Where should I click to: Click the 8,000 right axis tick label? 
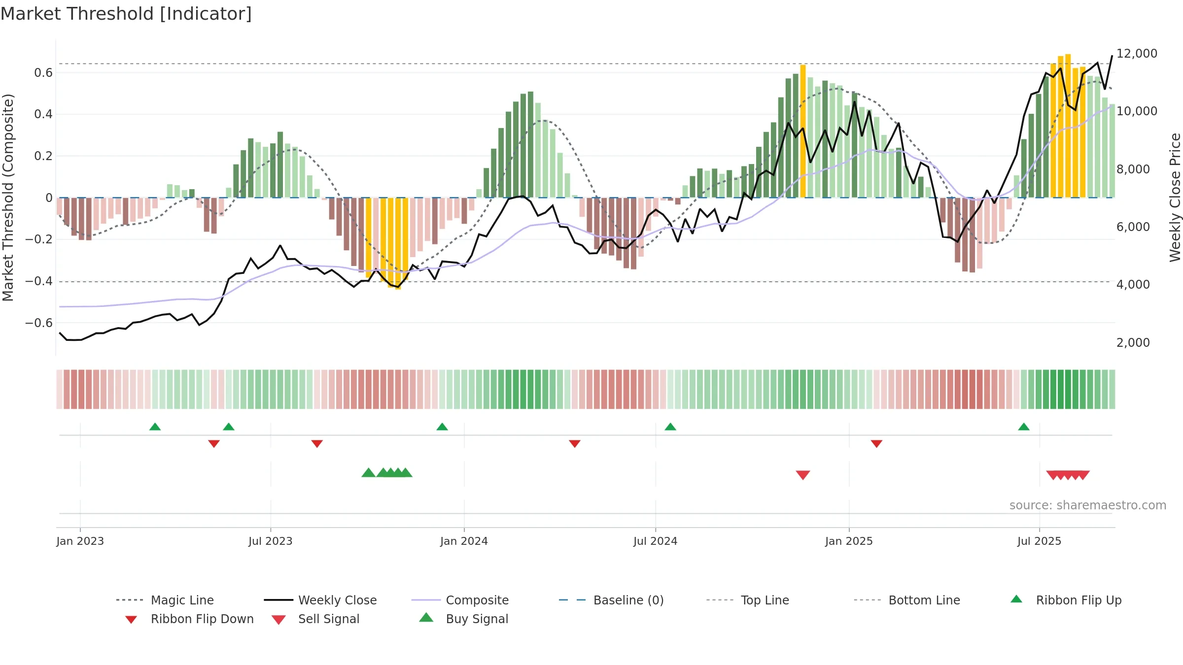point(1133,169)
